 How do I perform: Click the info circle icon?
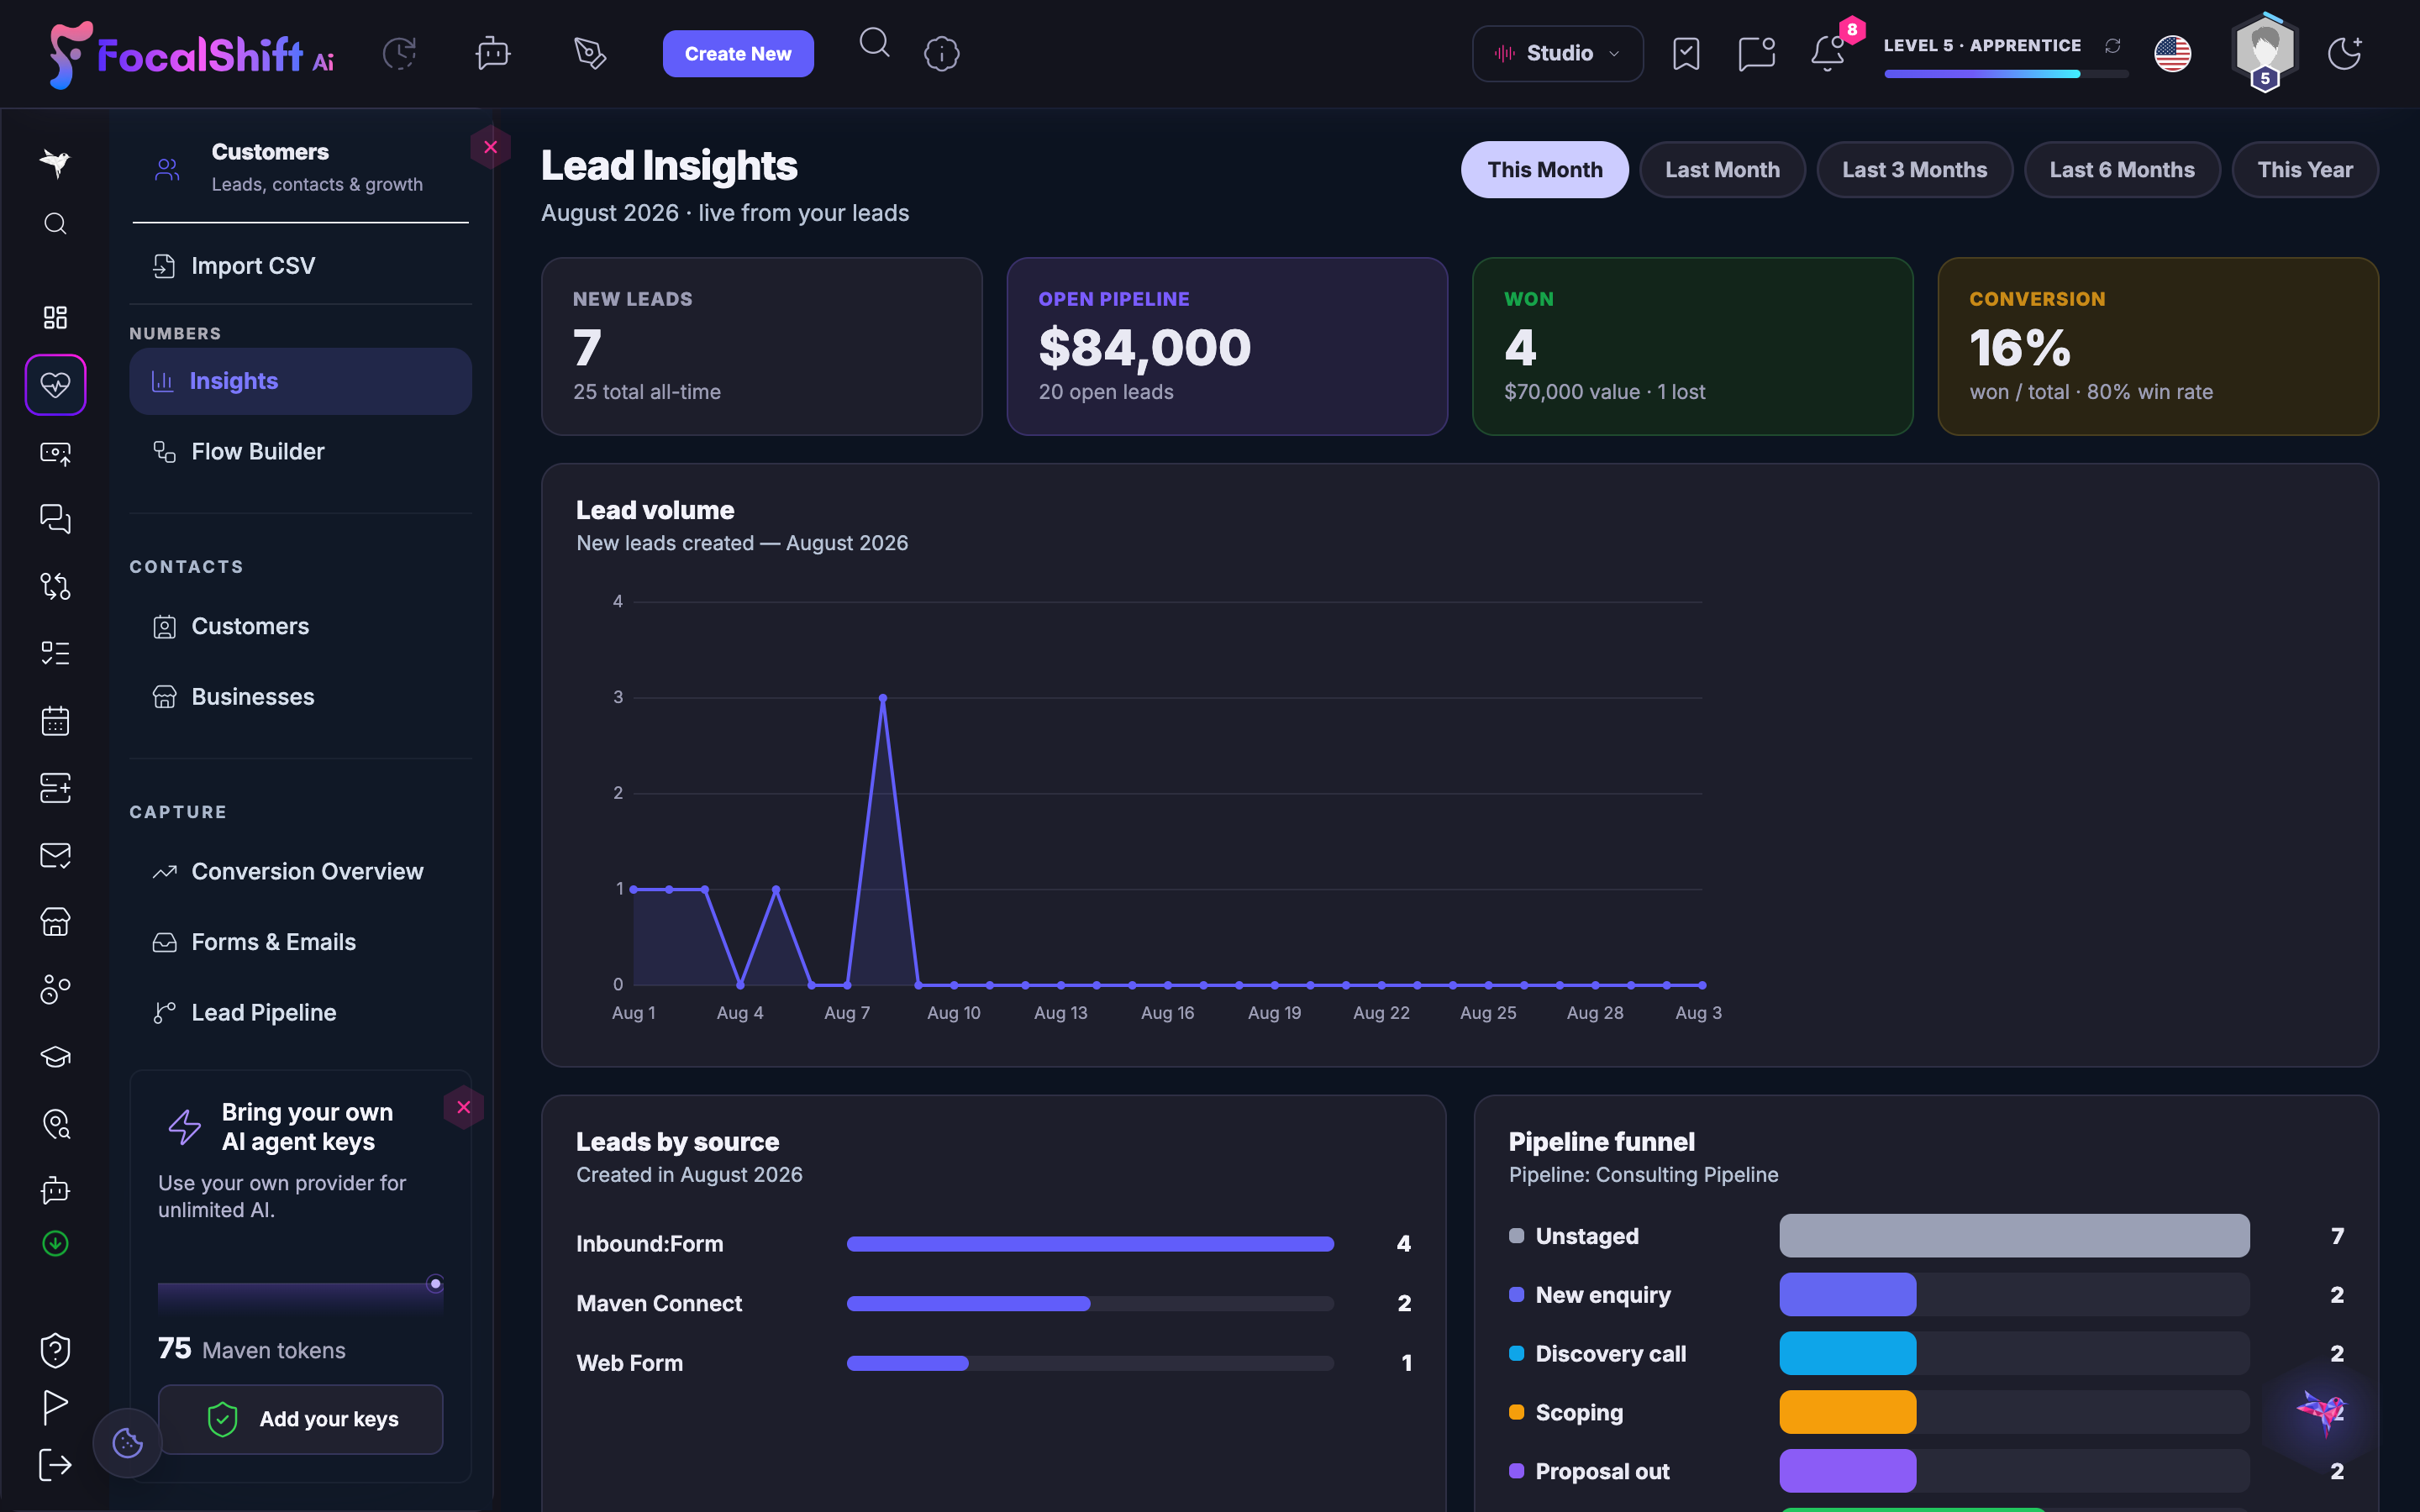942,53
